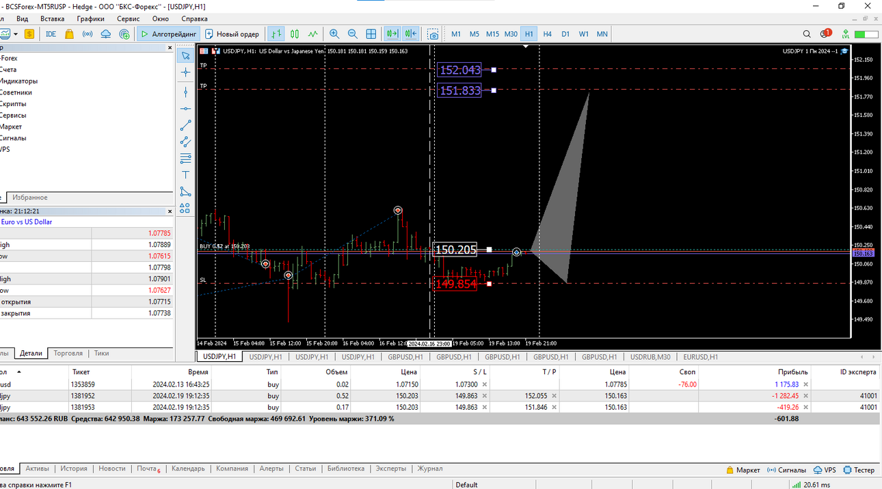Image resolution: width=882 pixels, height=489 pixels.
Task: Select the crosshair tool
Action: pyautogui.click(x=185, y=72)
